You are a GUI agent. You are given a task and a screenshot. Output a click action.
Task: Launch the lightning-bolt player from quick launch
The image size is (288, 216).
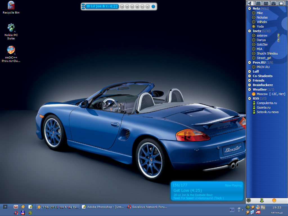click(23, 207)
